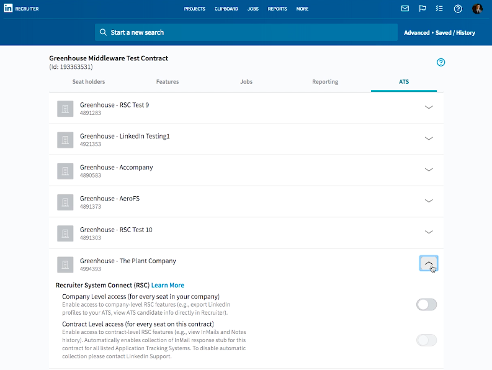Open the RSC Learn More link
The width and height of the screenshot is (492, 370).
[x=168, y=285]
